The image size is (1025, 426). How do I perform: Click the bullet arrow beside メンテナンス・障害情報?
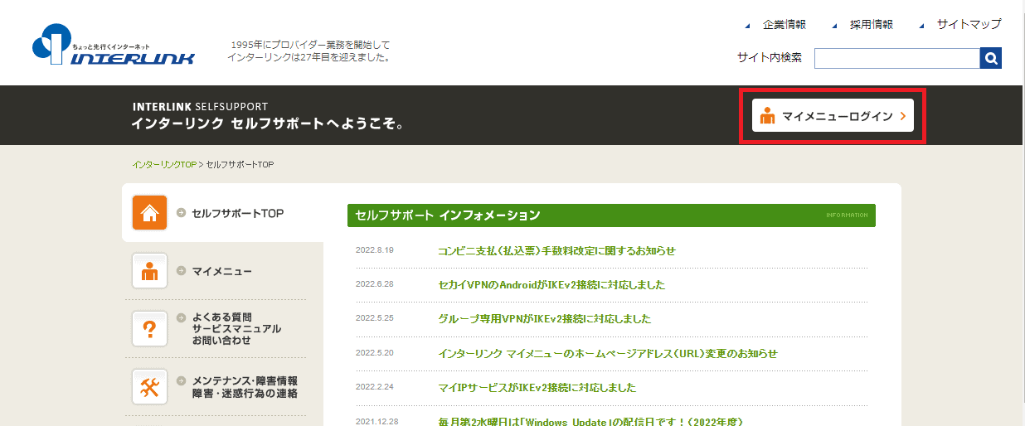pos(182,380)
